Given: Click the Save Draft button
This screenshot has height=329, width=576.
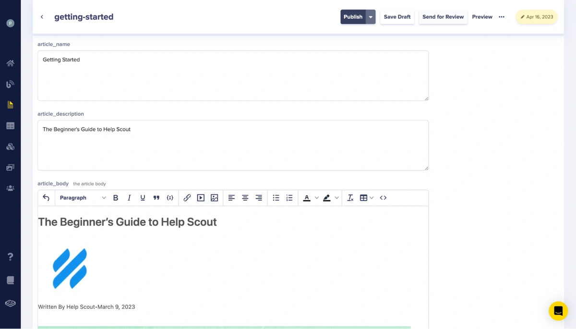Looking at the screenshot, I should pos(397,17).
